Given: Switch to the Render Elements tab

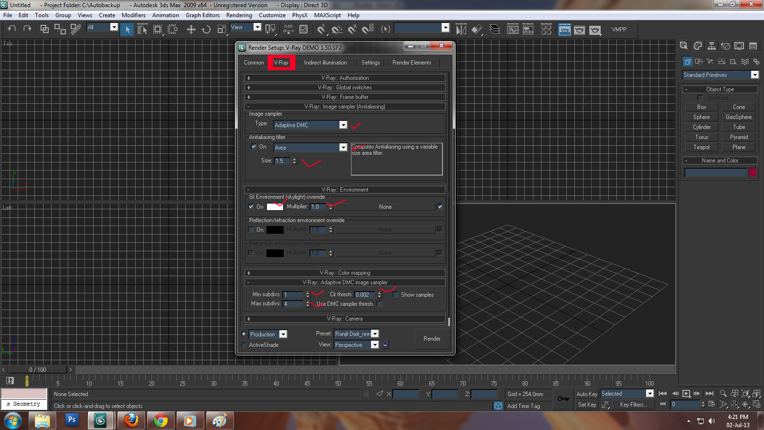Looking at the screenshot, I should pos(412,63).
